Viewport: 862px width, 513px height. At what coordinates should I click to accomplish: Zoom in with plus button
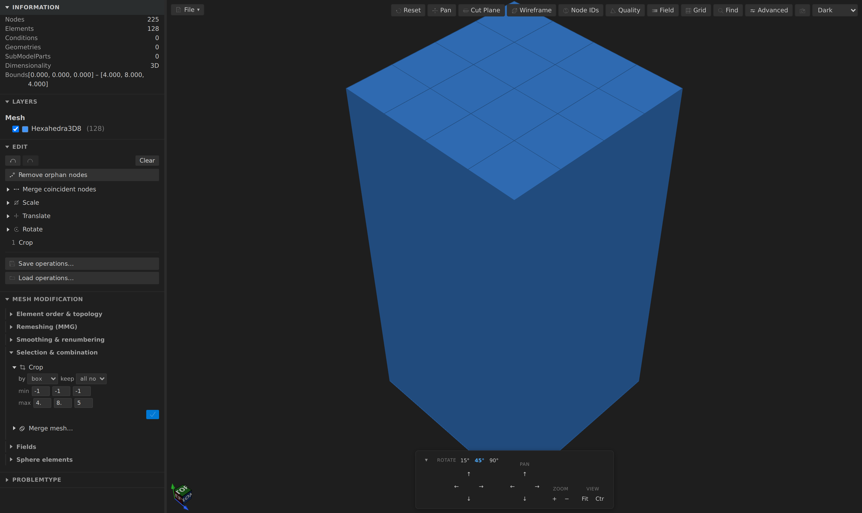pos(554,499)
